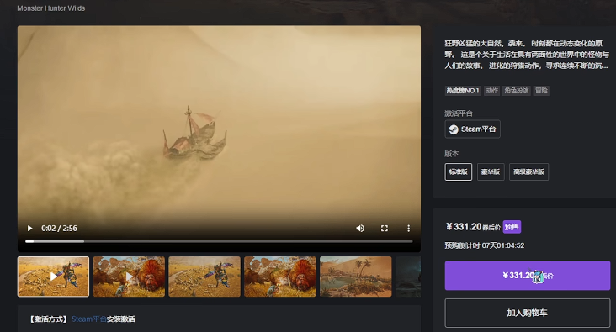Play second thumbnail video with monster

[x=129, y=277]
